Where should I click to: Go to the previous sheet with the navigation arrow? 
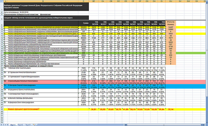pyautogui.click(x=4, y=125)
